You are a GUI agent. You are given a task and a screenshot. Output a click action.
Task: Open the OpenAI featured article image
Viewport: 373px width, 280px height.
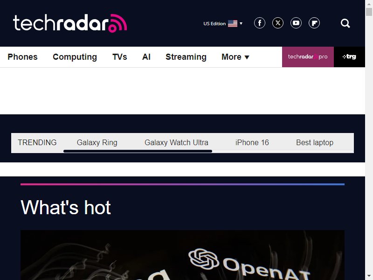[x=182, y=255]
